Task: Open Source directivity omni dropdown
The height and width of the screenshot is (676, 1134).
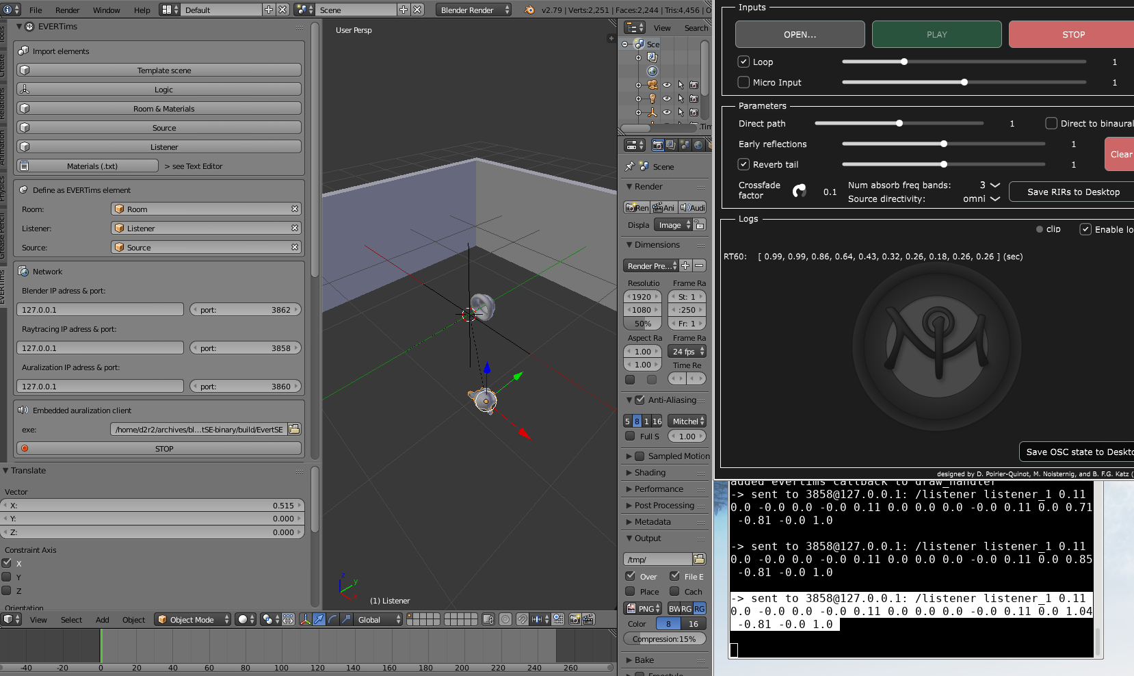Action: tap(981, 198)
